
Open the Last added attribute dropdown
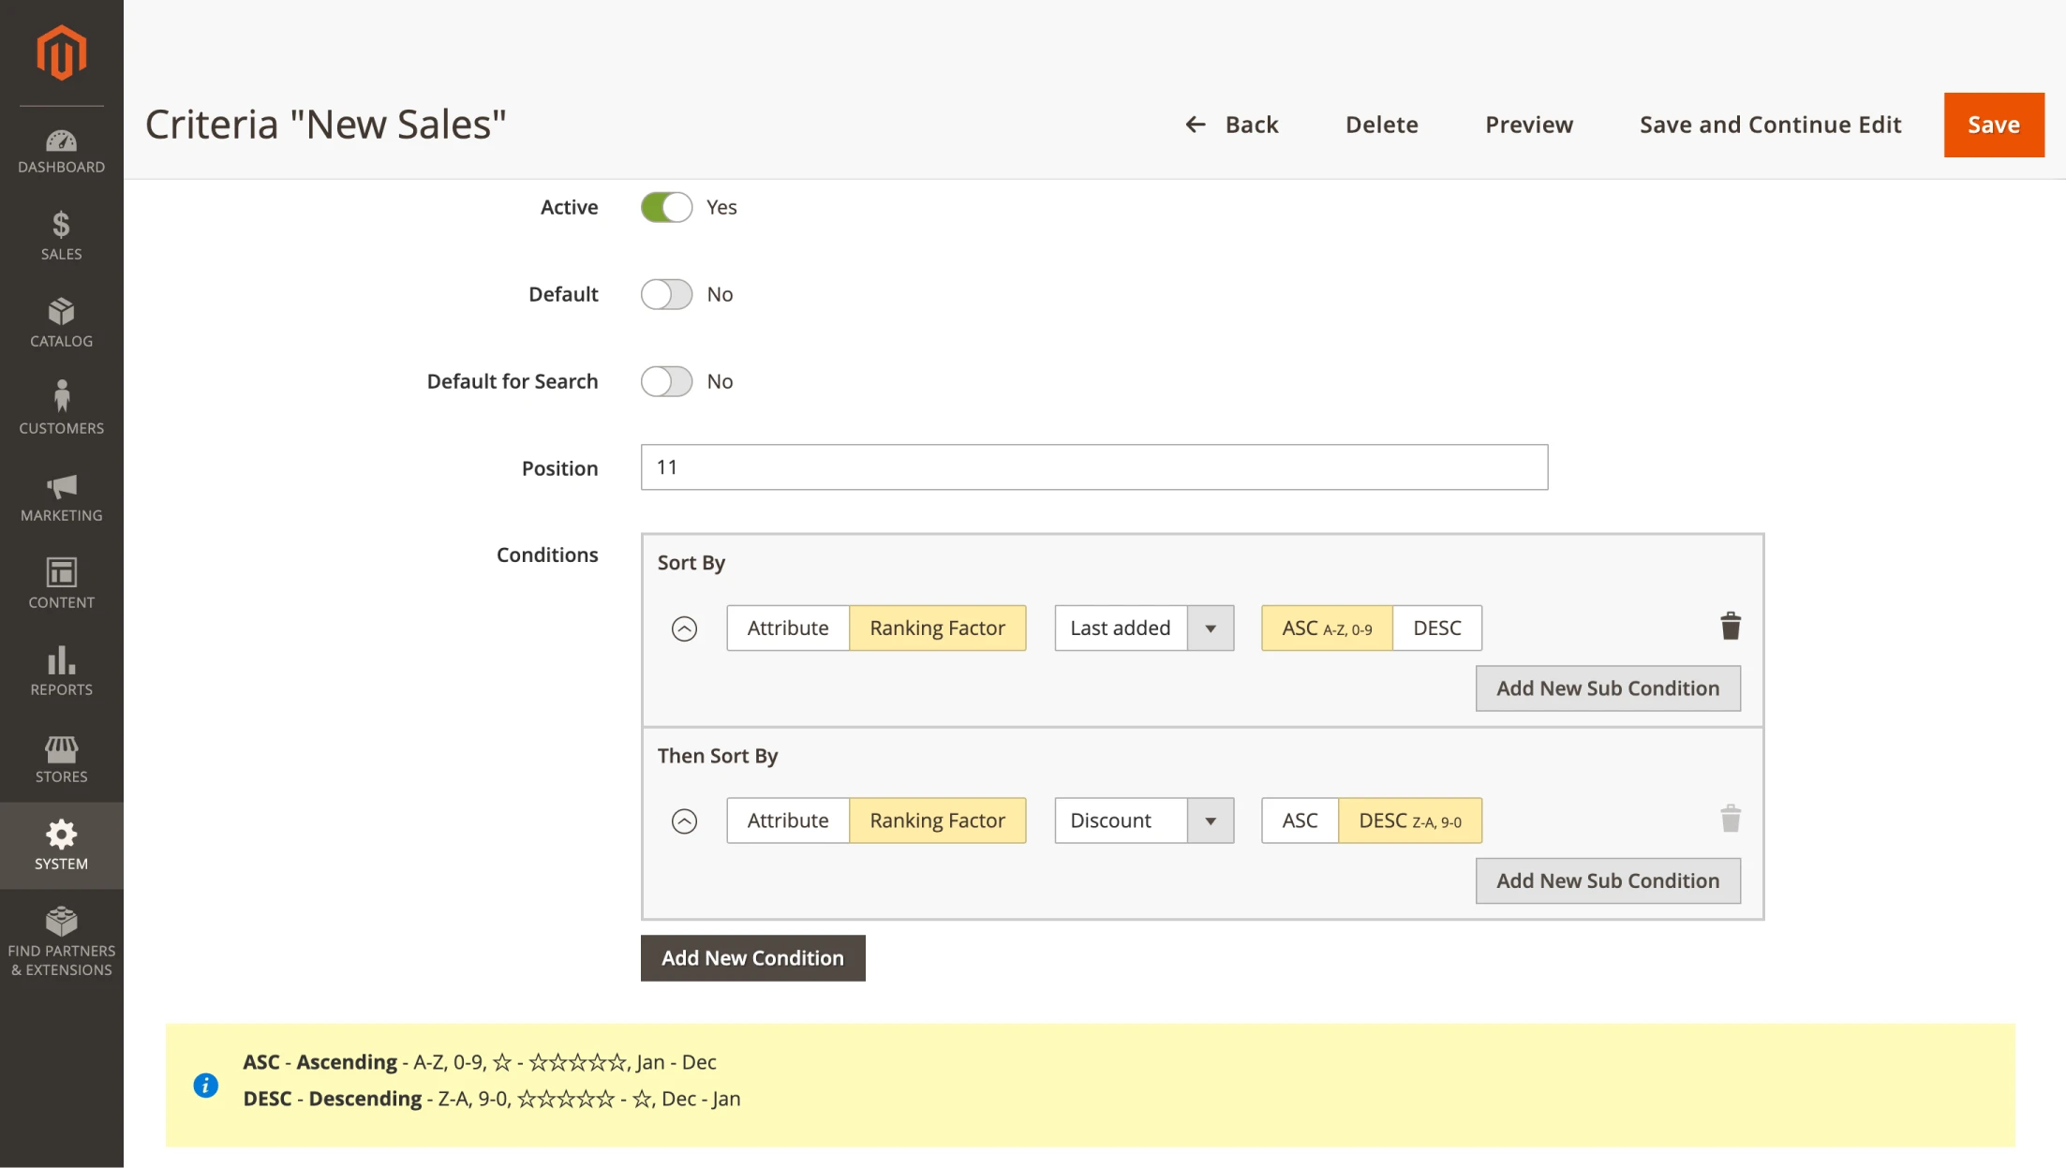point(1212,628)
